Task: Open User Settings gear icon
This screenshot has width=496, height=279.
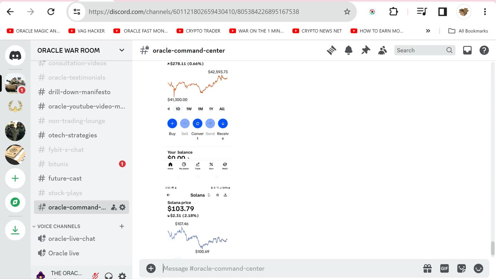Action: coord(122,276)
